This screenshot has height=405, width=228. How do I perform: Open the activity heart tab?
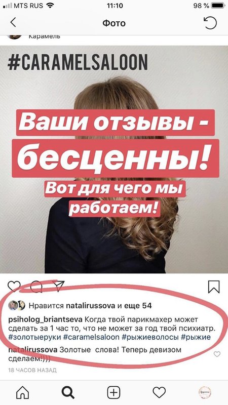pos(159,393)
